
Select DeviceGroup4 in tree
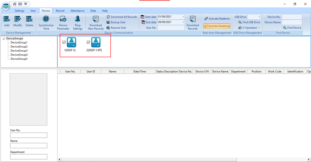pos(19,55)
